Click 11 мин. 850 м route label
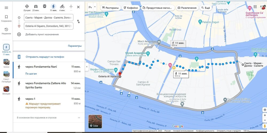The image size is (267, 133). coord(178,44)
